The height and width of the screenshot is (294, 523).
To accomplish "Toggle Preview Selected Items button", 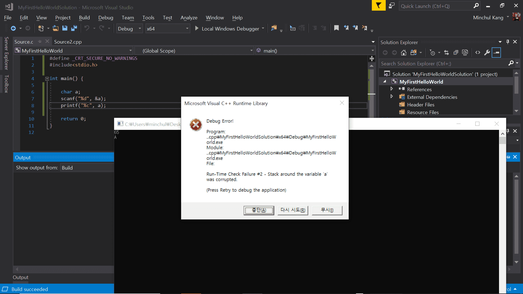I will 497,53.
